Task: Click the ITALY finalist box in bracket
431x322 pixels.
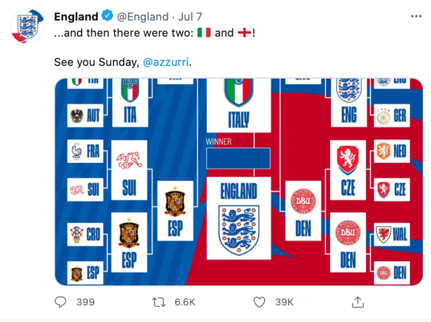Action: point(239,105)
